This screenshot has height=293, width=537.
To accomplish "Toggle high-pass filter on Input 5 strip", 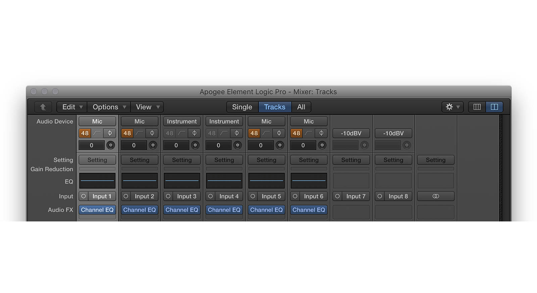I will (x=266, y=133).
